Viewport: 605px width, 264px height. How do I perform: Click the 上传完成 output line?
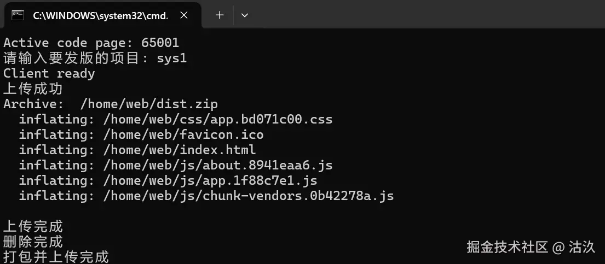(x=33, y=227)
